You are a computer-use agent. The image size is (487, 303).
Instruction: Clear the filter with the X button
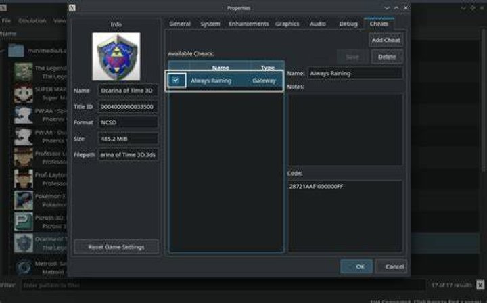tap(480, 285)
